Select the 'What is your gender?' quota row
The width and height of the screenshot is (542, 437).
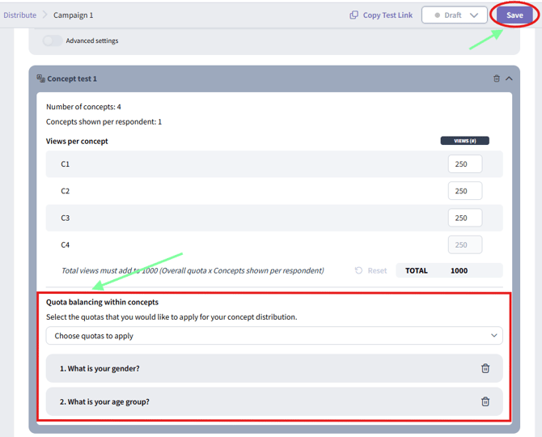(243, 368)
